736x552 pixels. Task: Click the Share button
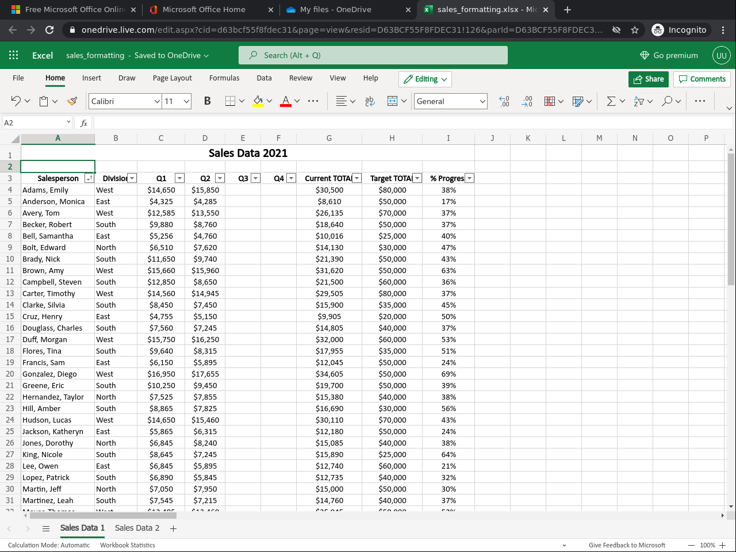click(649, 79)
